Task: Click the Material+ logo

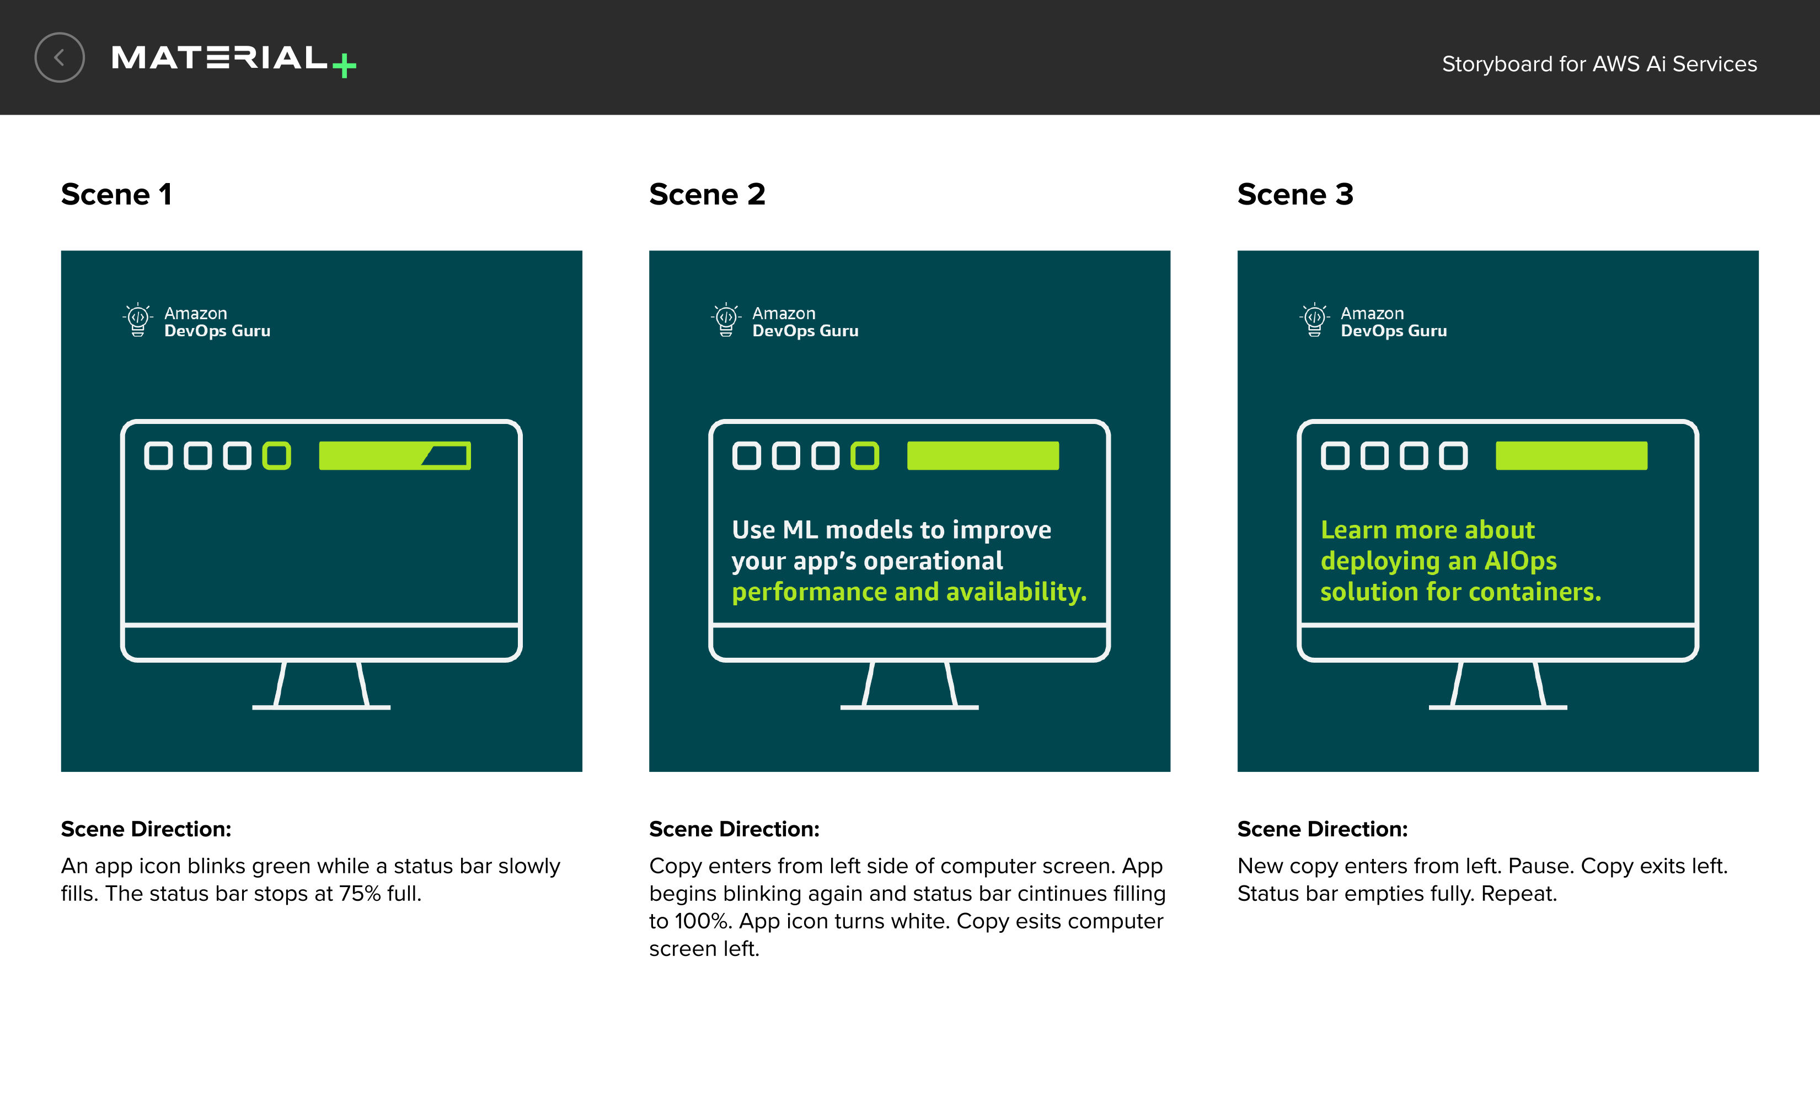Action: pyautogui.click(x=220, y=57)
